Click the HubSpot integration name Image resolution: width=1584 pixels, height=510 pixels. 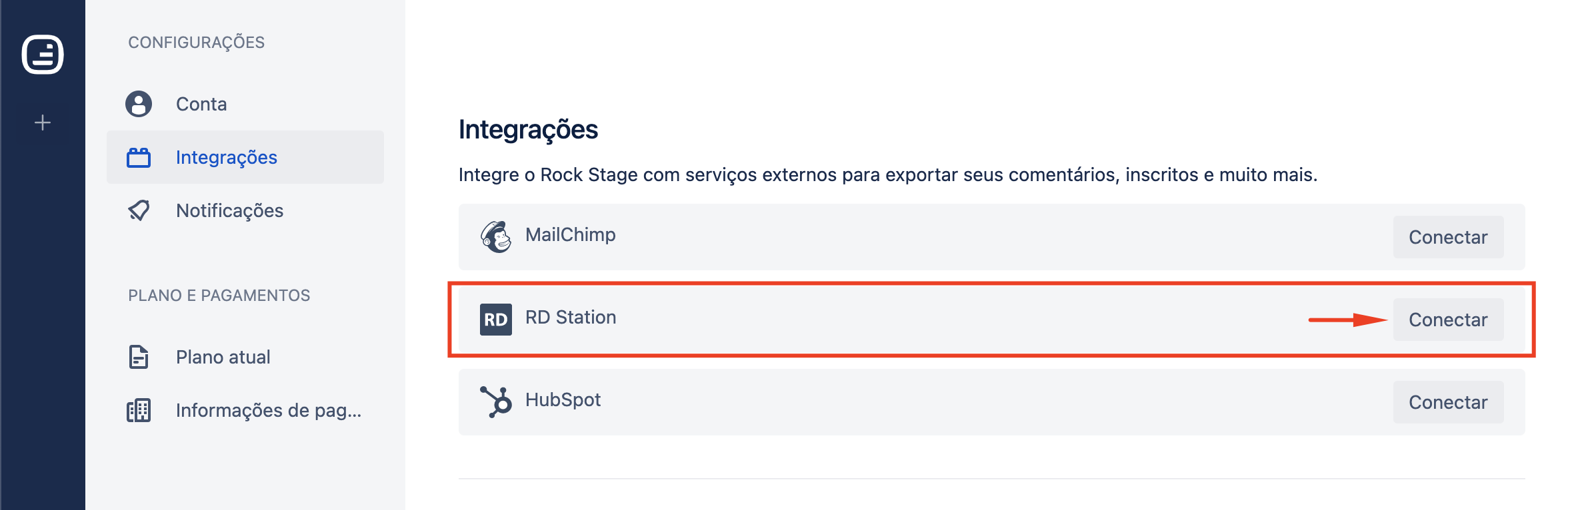(563, 399)
